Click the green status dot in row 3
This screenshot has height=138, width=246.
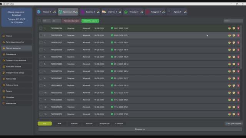click(112, 43)
